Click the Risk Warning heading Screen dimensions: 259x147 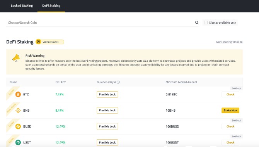click(x=35, y=56)
